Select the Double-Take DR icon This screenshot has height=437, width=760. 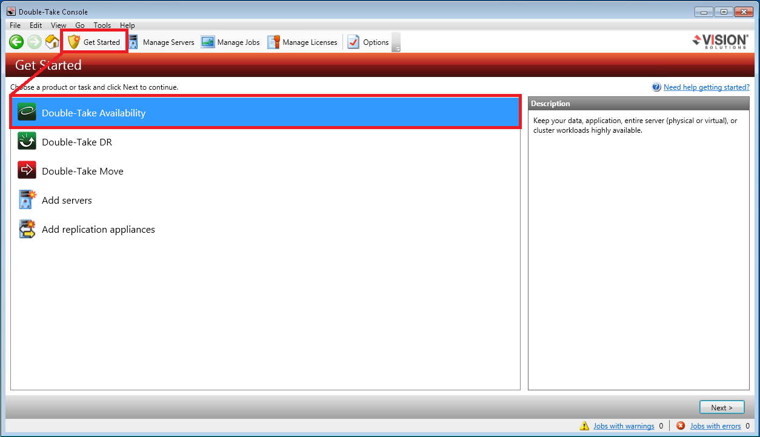(27, 142)
